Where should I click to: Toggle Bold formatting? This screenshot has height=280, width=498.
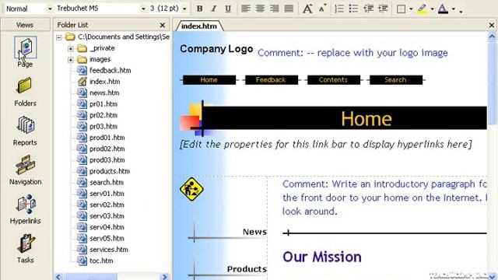click(199, 9)
